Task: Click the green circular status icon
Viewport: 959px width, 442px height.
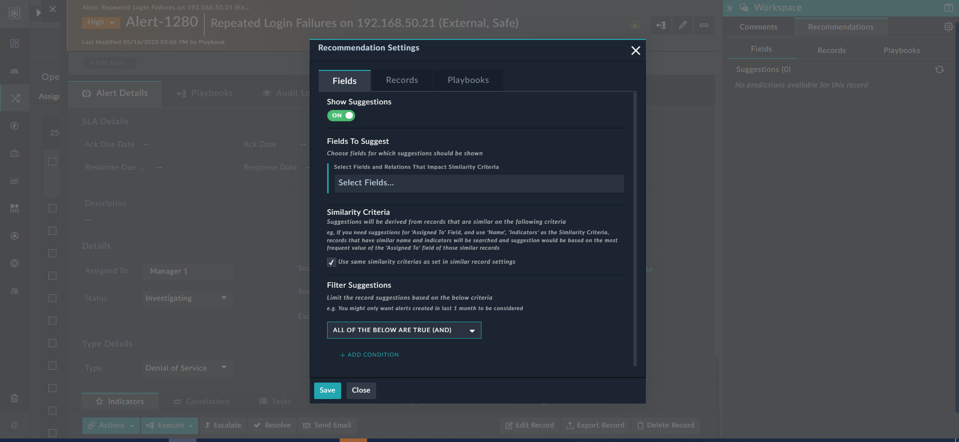Action: pos(635,25)
